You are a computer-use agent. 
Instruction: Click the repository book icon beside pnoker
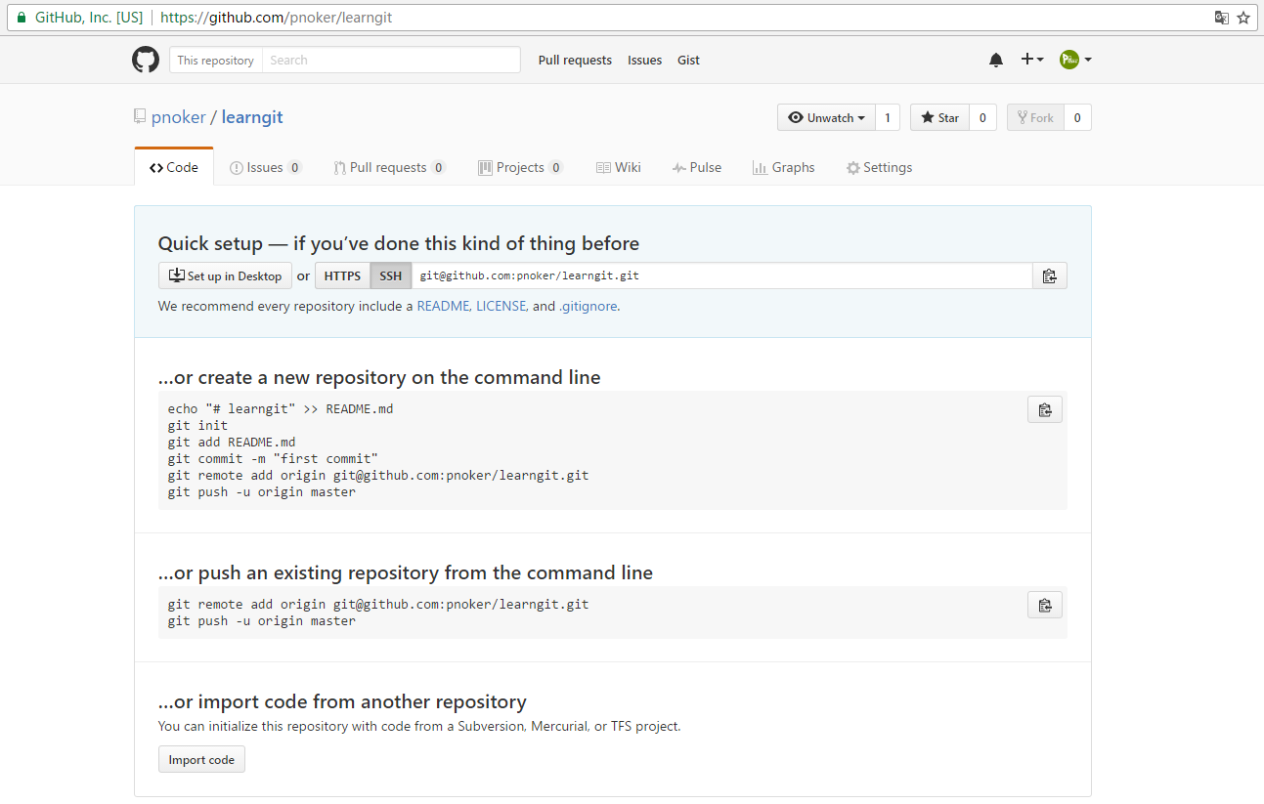click(x=140, y=116)
